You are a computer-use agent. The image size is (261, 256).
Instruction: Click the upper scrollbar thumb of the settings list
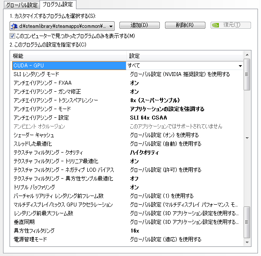pos(247,74)
